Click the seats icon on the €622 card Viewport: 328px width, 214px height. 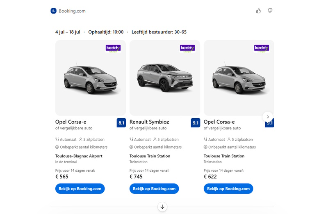229,139
